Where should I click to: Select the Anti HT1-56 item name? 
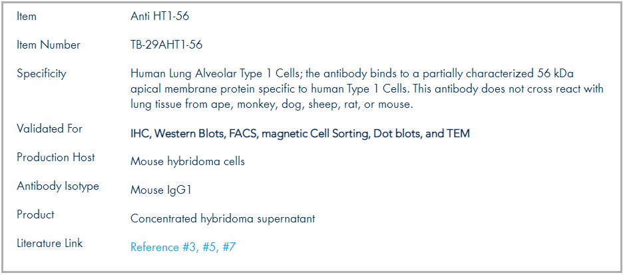(160, 17)
